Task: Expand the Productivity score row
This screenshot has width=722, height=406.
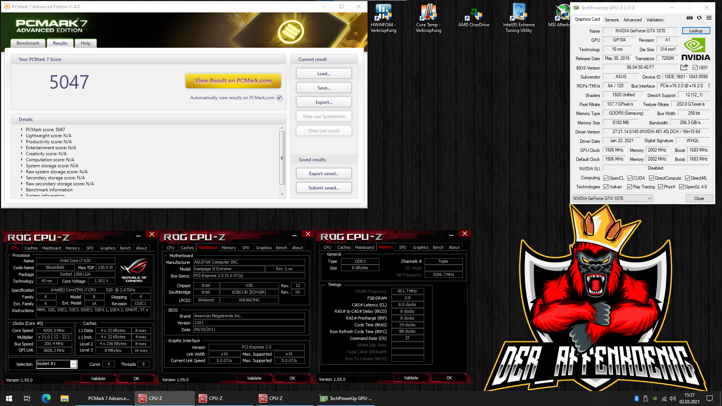Action: coord(22,141)
